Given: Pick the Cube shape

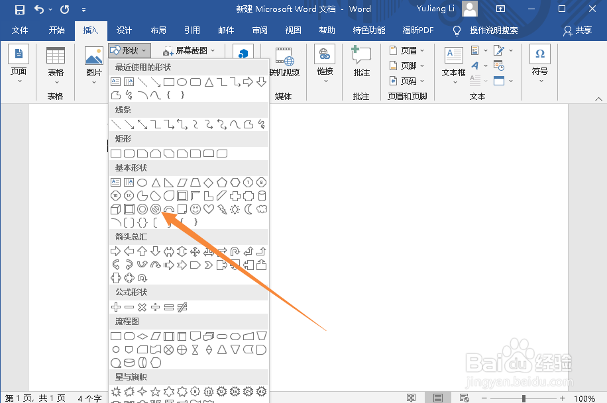Looking at the screenshot, I should coord(116,209).
